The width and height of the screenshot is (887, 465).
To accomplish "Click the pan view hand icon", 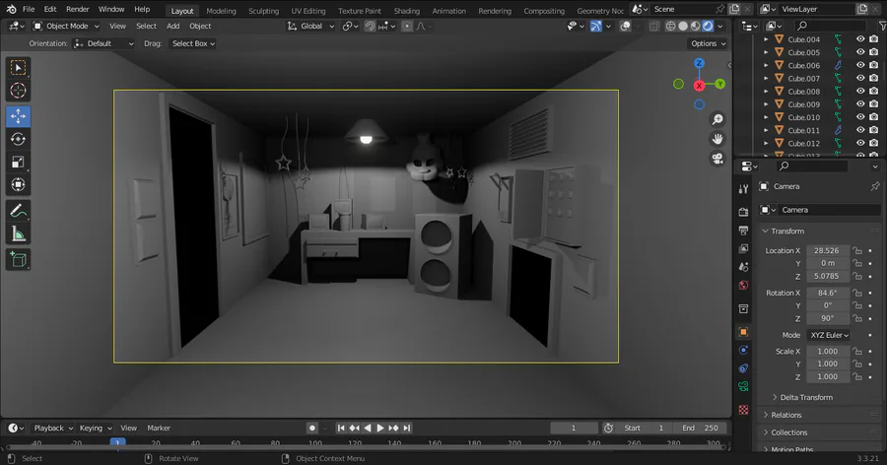I will [717, 139].
